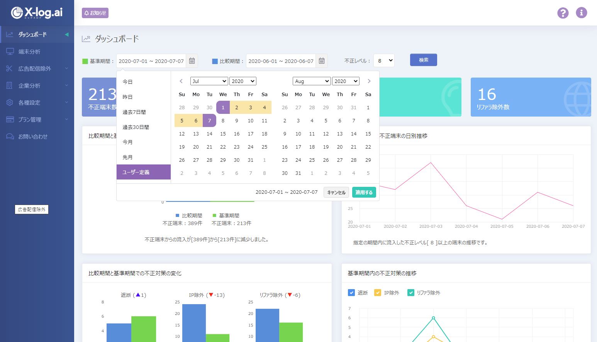
Task: Select 過去7日間 preset range
Action: [144, 112]
